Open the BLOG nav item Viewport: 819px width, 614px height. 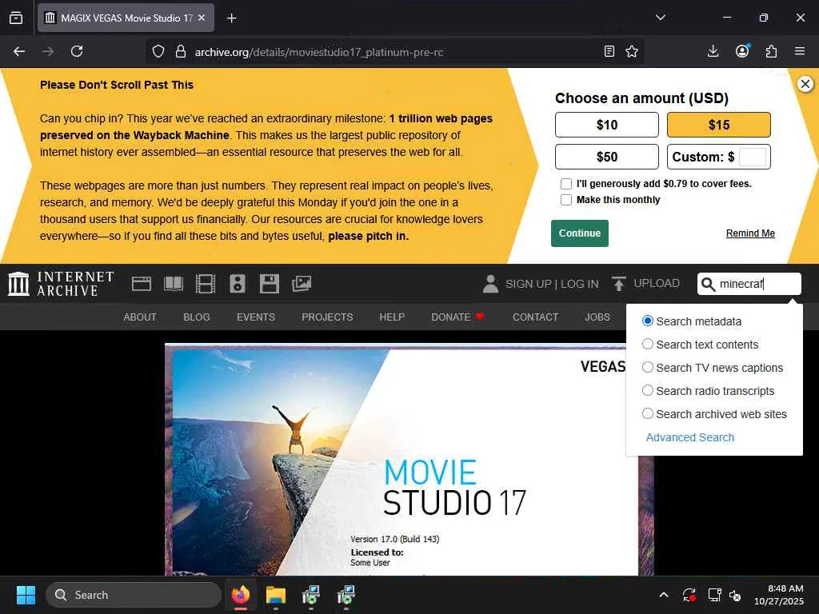click(197, 317)
